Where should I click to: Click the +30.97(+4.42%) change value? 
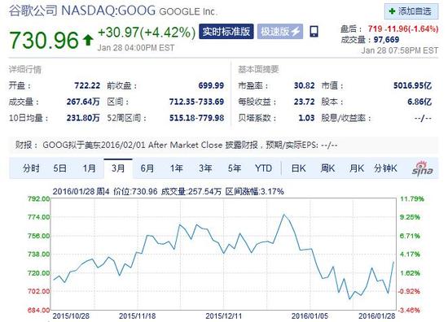pyautogui.click(x=147, y=33)
